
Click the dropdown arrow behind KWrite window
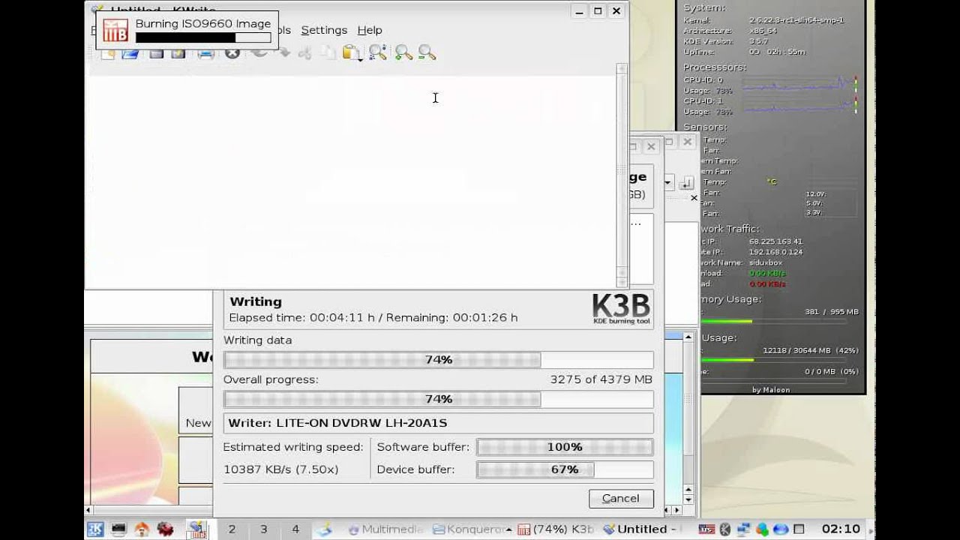[667, 183]
